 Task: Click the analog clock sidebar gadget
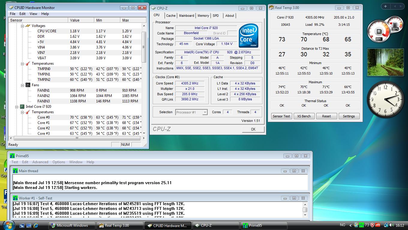pyautogui.click(x=385, y=100)
